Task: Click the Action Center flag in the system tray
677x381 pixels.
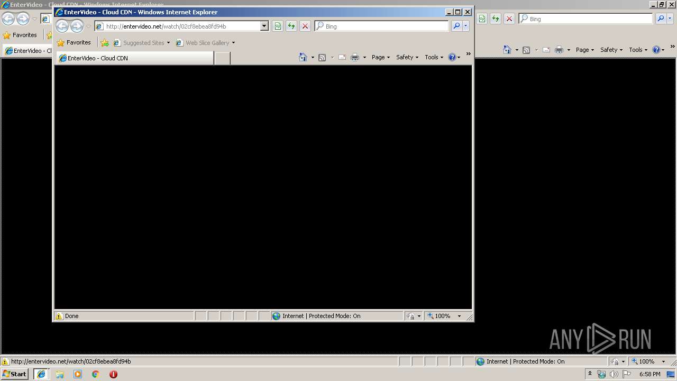Action: [626, 374]
